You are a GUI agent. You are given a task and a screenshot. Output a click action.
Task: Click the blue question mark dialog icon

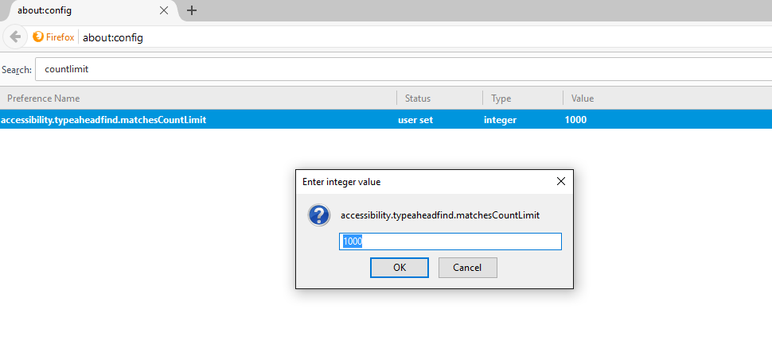319,215
